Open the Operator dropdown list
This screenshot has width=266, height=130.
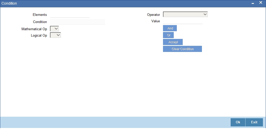click(185, 14)
